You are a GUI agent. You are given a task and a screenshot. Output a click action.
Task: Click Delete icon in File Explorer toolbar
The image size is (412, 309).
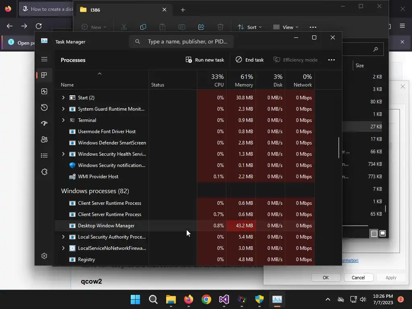220,27
